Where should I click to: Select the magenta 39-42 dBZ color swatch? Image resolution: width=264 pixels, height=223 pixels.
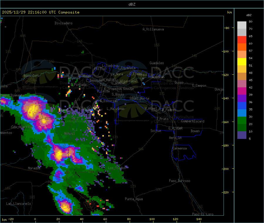pos(242,91)
